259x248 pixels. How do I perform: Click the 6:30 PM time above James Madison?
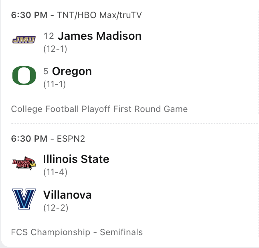click(x=29, y=16)
